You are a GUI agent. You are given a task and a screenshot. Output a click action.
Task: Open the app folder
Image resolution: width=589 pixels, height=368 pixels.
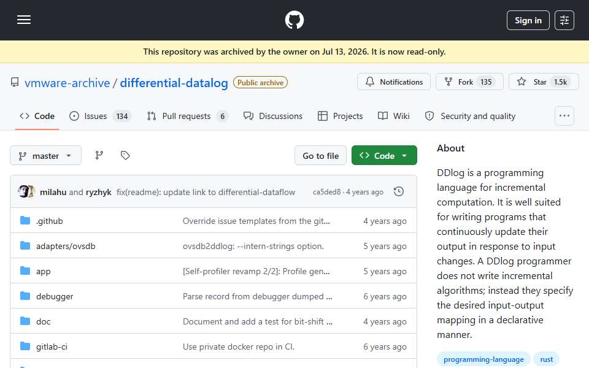click(x=43, y=272)
